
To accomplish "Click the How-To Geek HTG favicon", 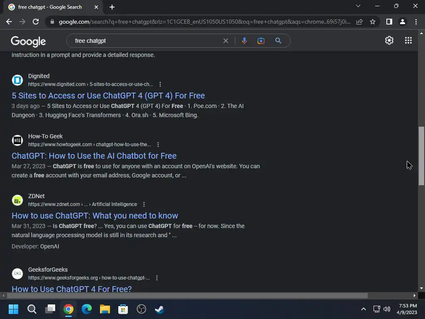I will pos(17,140).
